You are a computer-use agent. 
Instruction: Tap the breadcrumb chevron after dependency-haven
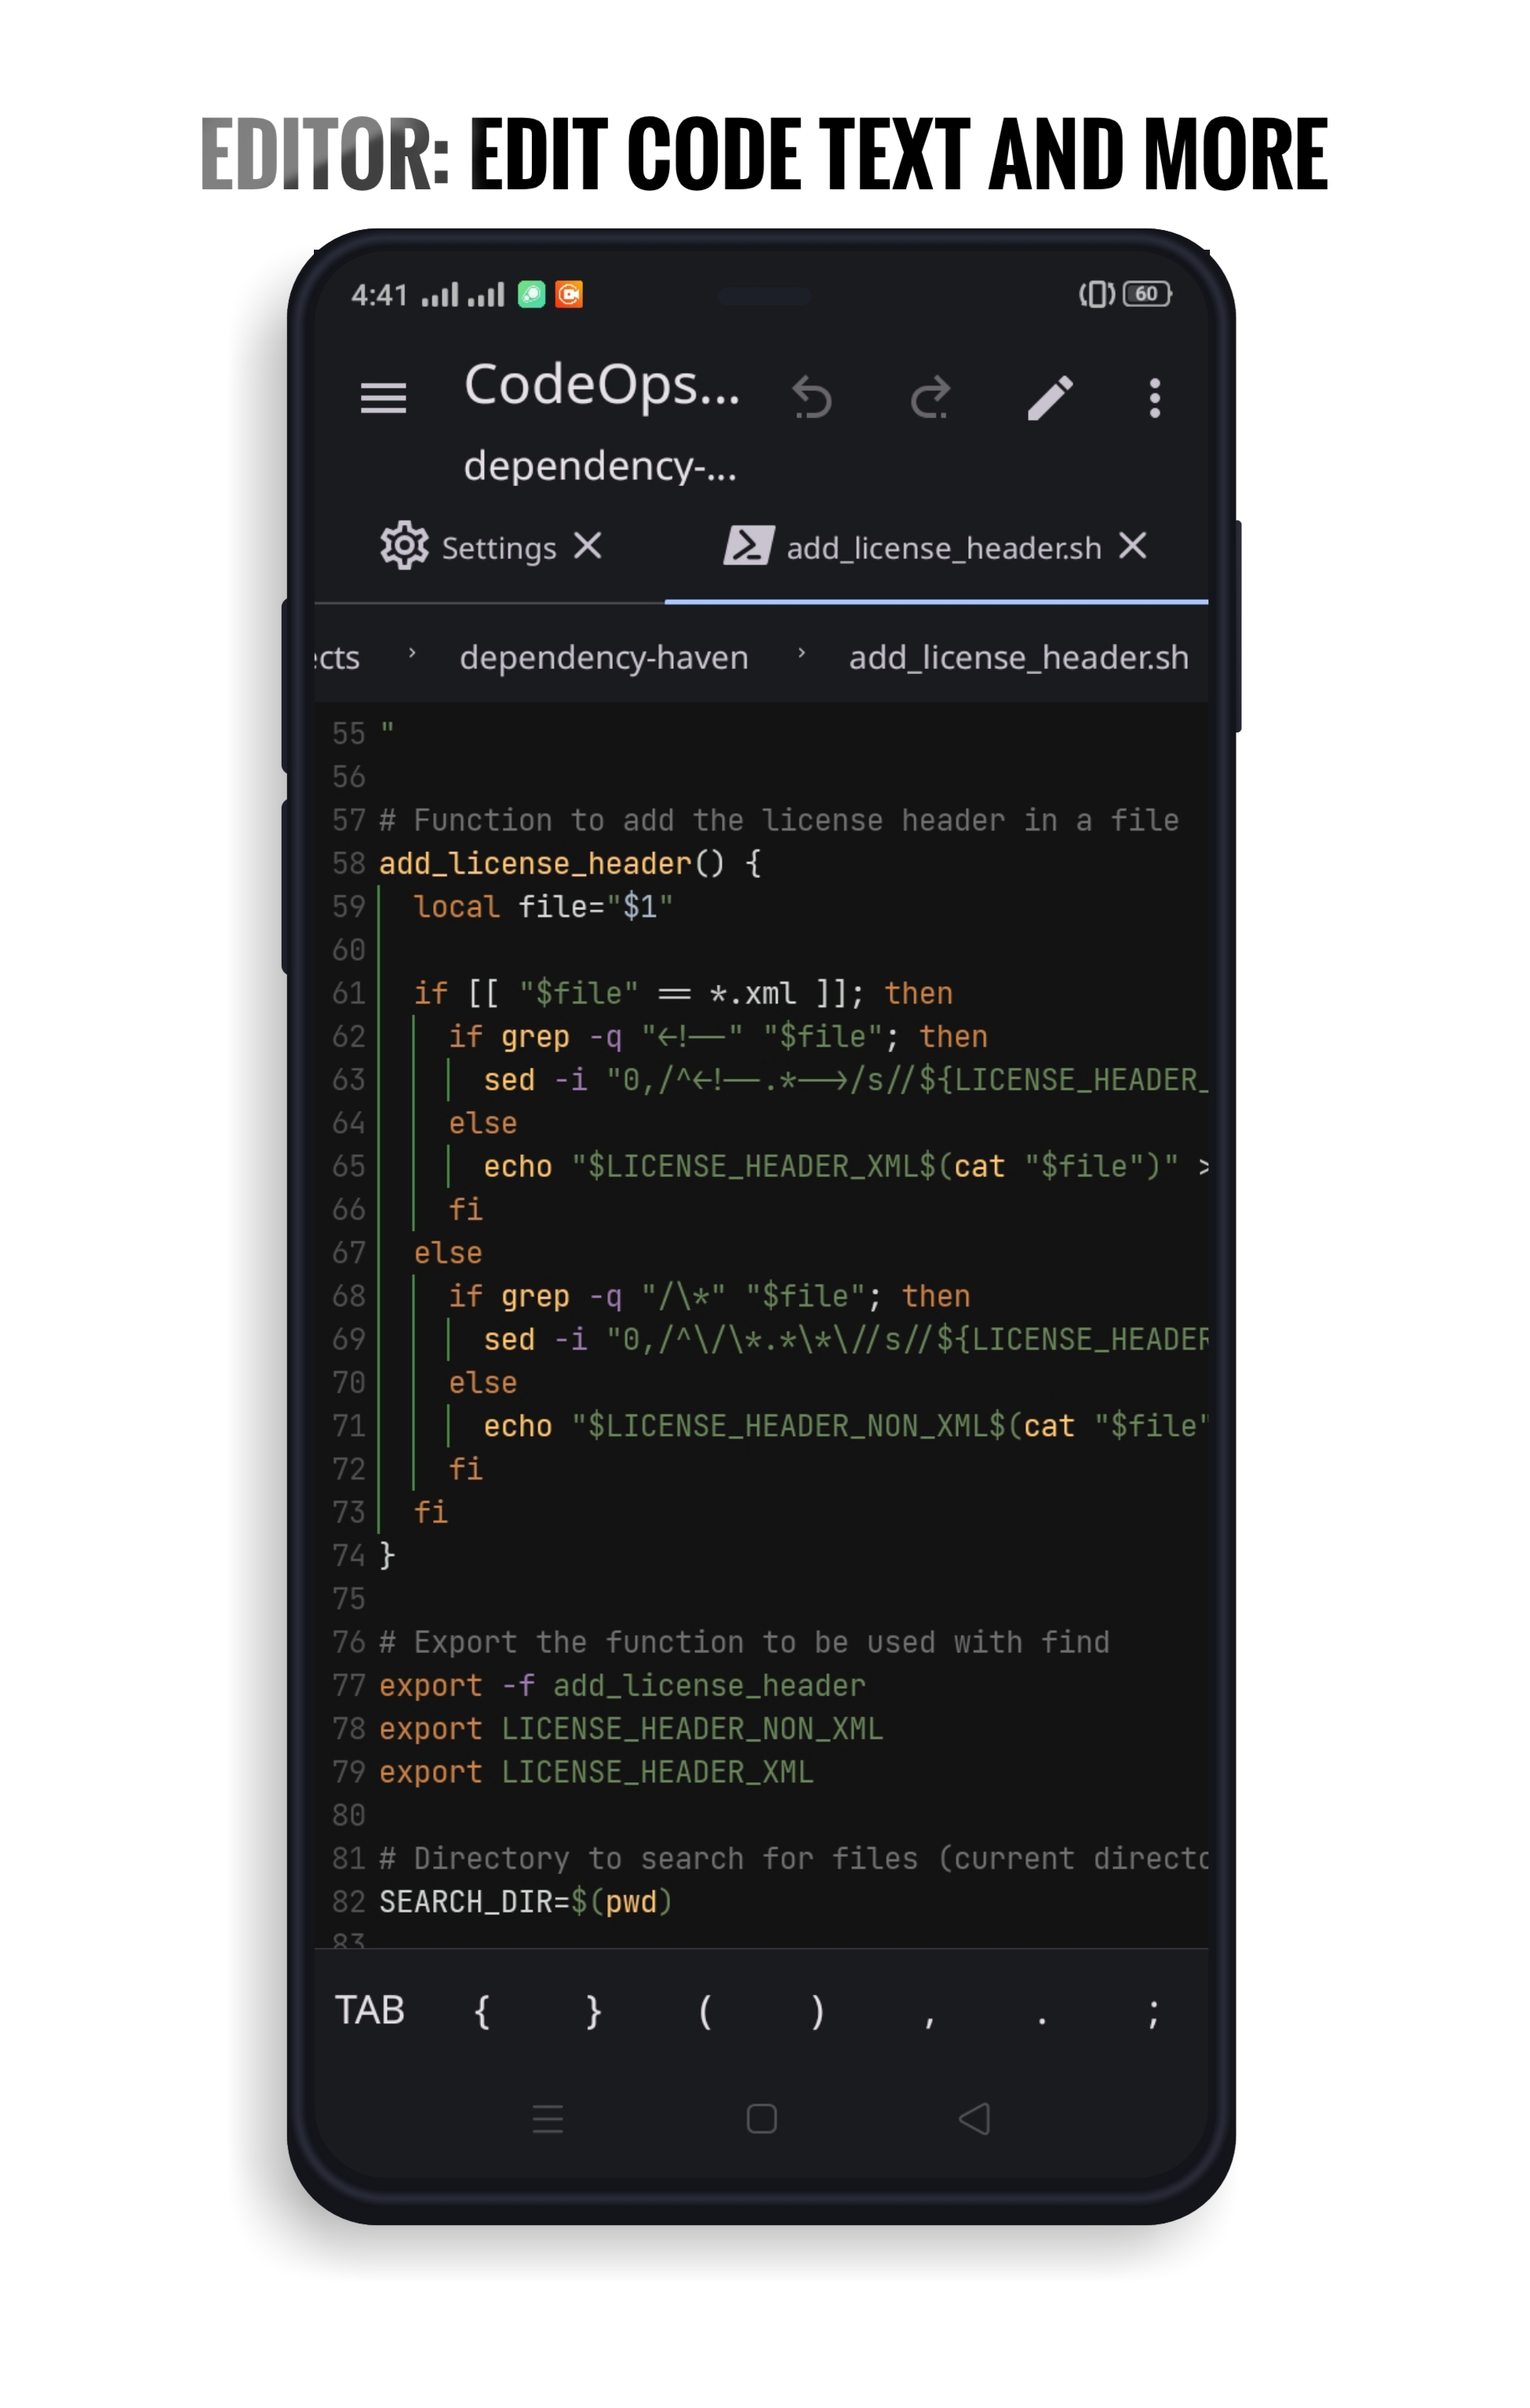click(x=800, y=657)
